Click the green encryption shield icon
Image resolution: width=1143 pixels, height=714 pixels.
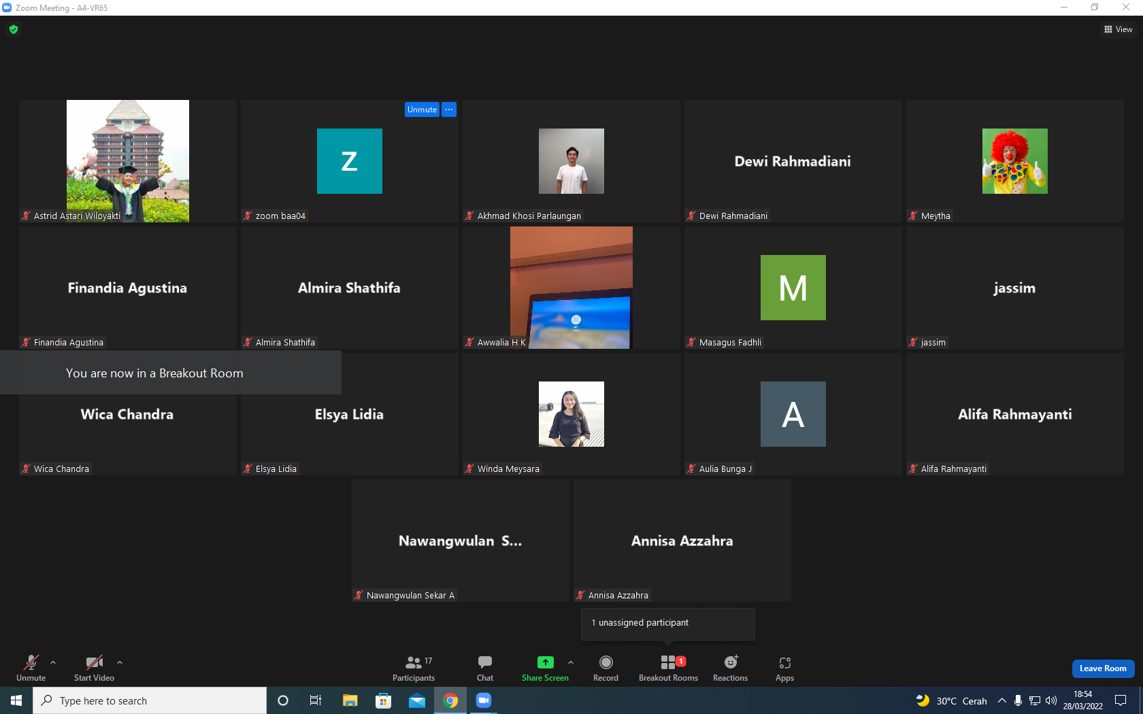[x=14, y=29]
